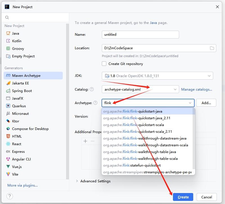This screenshot has height=204, width=225.
Task: Choose flink-quickstart-scala_2.11 archetype
Action: tap(147, 132)
